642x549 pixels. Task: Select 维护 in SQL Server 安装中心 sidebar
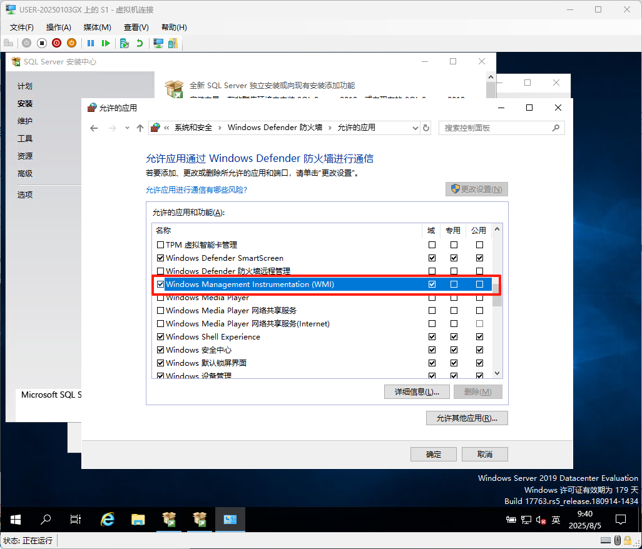24,121
